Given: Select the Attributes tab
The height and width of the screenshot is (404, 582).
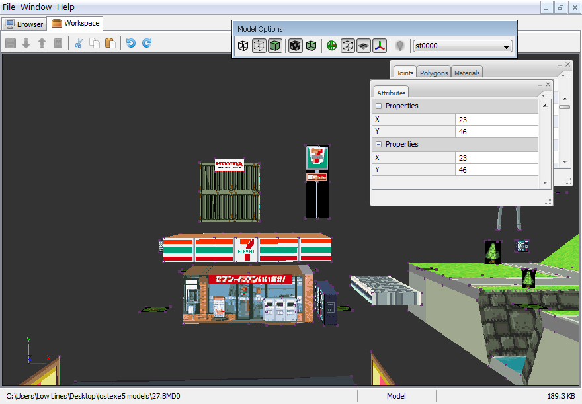Looking at the screenshot, I should coord(392,93).
